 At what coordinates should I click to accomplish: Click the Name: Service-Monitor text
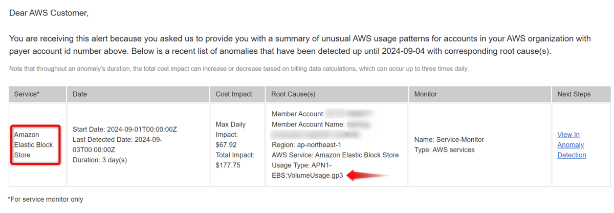click(x=449, y=139)
